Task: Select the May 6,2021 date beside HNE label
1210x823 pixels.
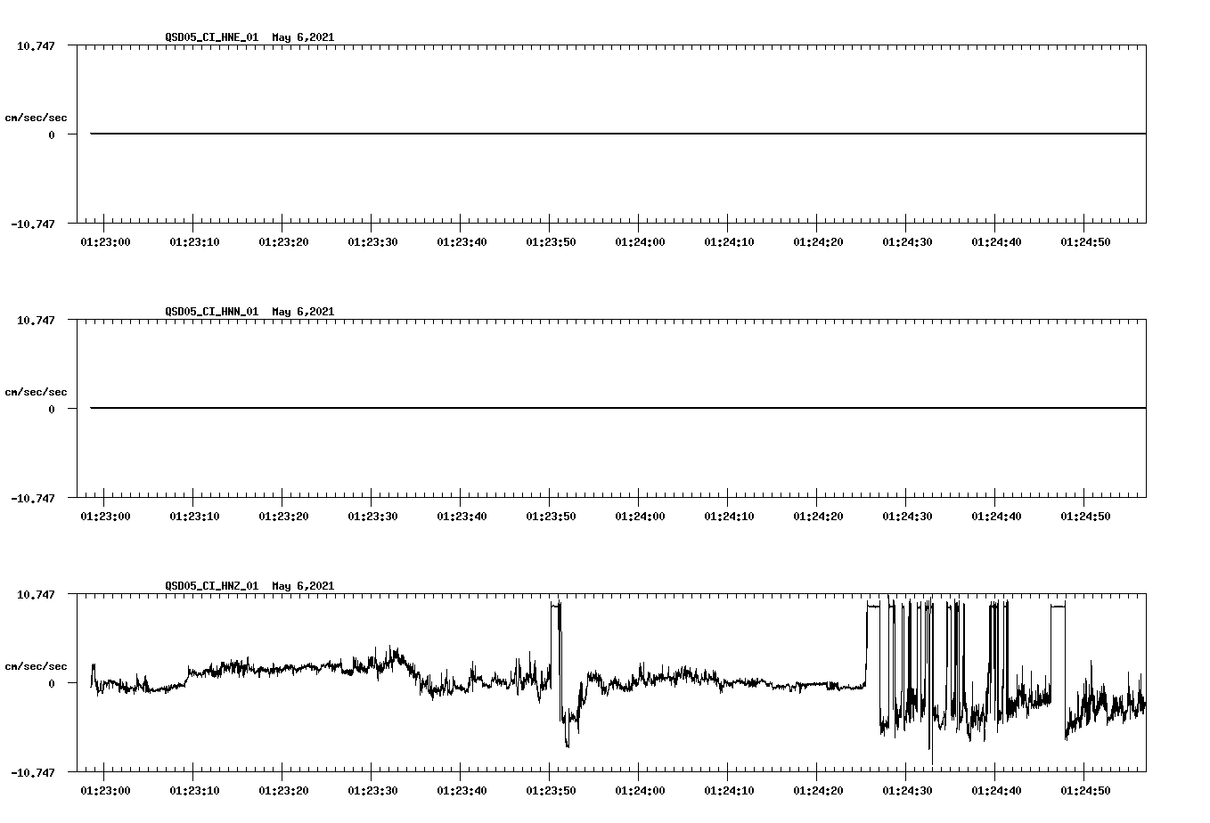Action: 304,37
